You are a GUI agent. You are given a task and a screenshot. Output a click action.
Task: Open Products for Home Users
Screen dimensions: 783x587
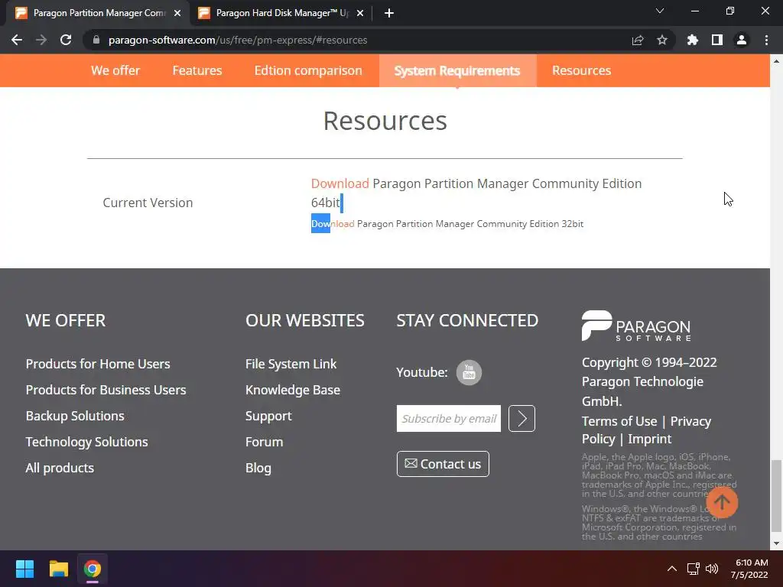pyautogui.click(x=98, y=364)
